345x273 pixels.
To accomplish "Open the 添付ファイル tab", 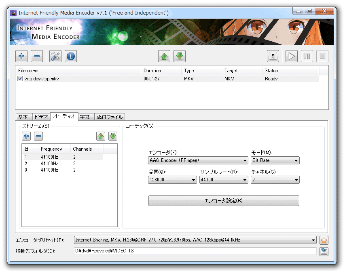I will pyautogui.click(x=110, y=117).
